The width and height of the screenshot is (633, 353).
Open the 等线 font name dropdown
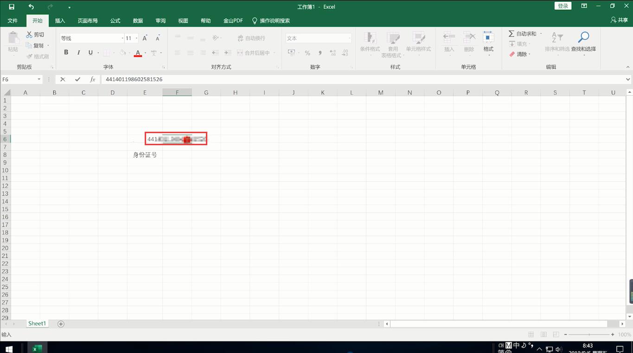[122, 38]
